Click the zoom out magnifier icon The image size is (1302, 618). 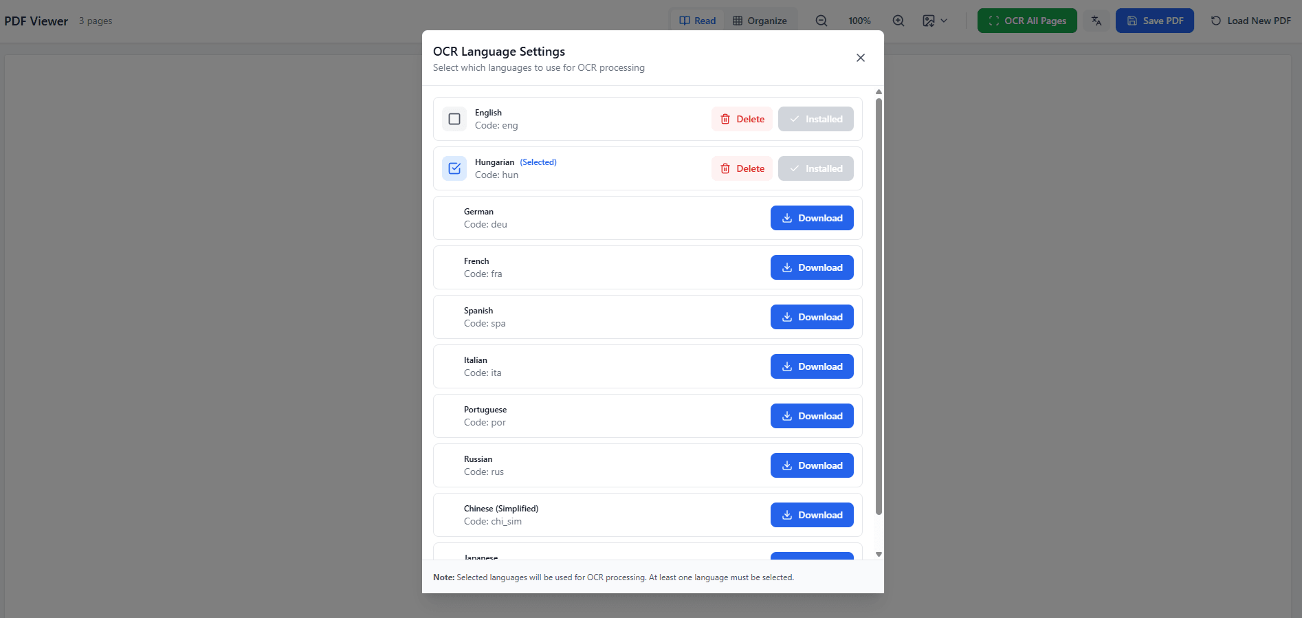coord(821,21)
